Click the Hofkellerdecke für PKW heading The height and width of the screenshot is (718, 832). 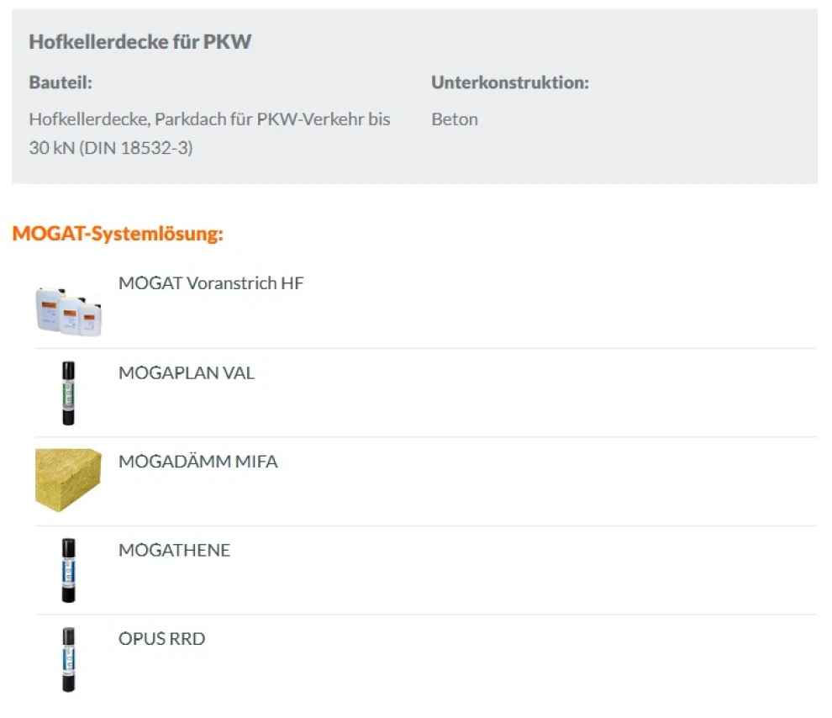[x=140, y=41]
